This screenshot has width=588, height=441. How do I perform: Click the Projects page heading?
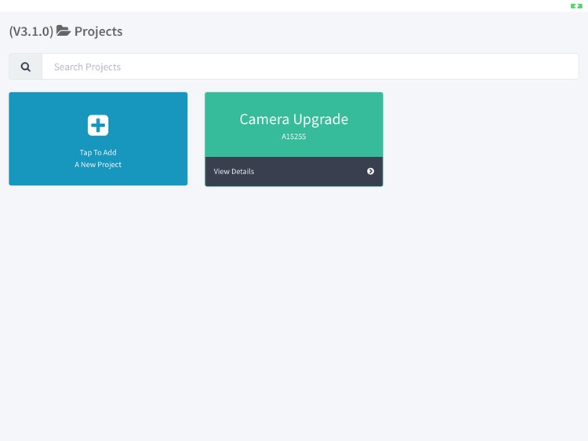click(x=98, y=31)
